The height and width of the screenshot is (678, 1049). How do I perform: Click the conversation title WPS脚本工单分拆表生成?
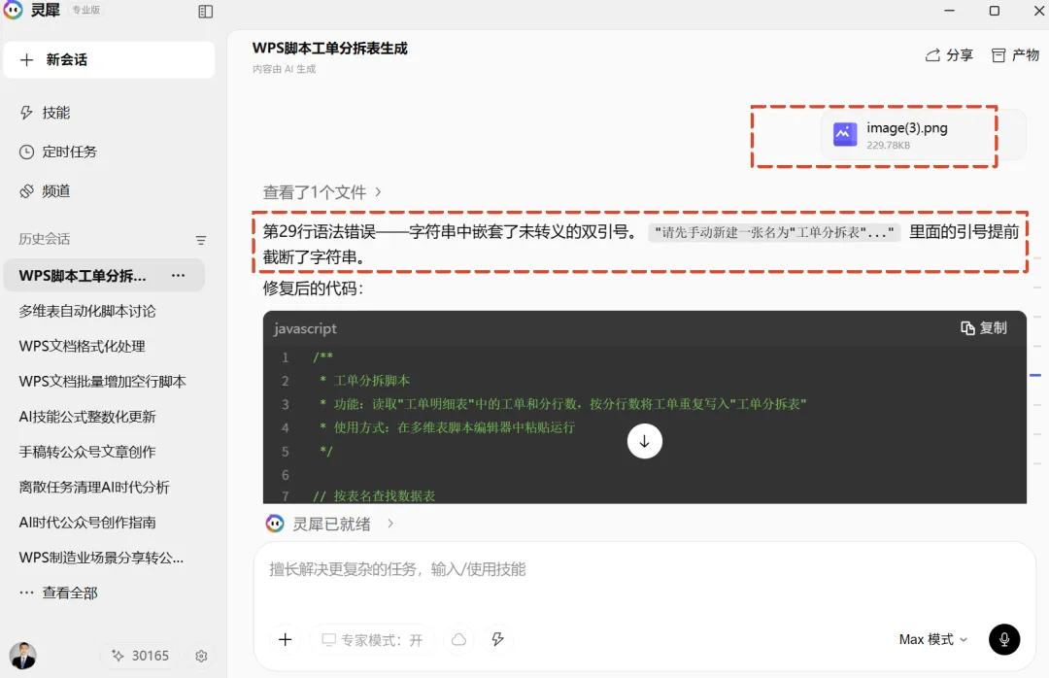click(330, 49)
